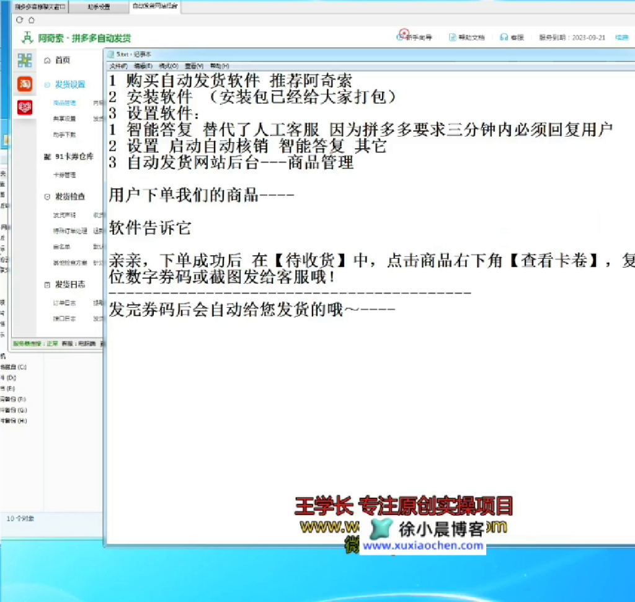Open 卡券管理 under 91卡券仓库
The width and height of the screenshot is (635, 602).
[64, 175]
